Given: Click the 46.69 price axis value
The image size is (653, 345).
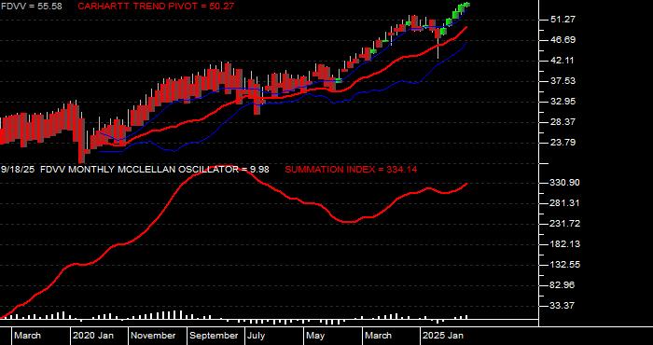Looking at the screenshot, I should click(563, 40).
